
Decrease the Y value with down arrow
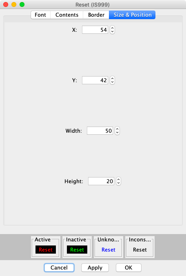click(x=112, y=82)
